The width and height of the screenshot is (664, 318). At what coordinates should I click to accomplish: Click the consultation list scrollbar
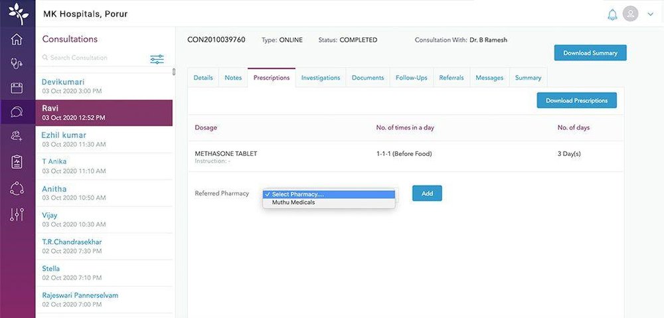173,72
